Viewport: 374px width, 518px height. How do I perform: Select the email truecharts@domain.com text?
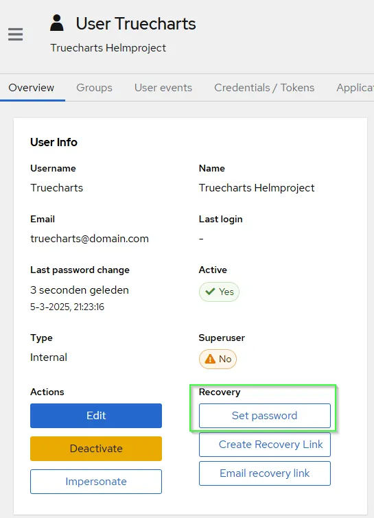pos(89,239)
